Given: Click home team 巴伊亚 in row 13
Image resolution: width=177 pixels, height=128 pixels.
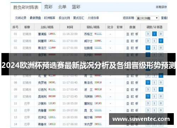Looking at the screenshot, I should pyautogui.click(x=42, y=117).
